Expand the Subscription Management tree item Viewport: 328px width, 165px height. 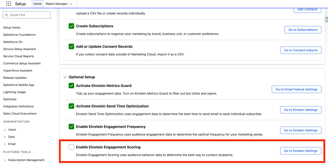tap(5, 160)
